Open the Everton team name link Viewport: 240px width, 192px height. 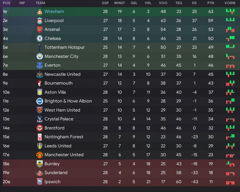[52, 65]
